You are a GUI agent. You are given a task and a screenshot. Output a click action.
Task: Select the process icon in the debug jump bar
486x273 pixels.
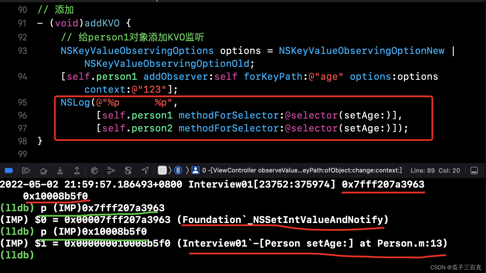pos(162,170)
